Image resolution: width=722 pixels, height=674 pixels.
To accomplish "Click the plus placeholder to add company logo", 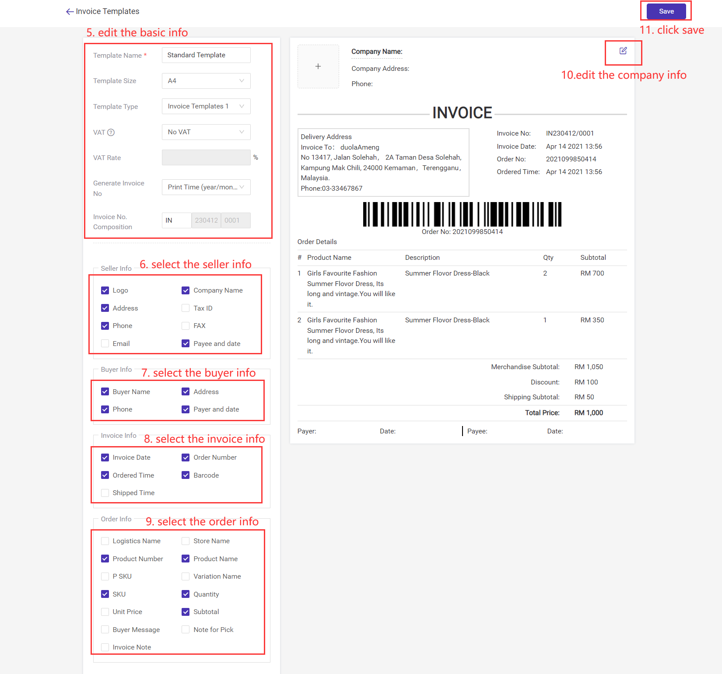I will (x=318, y=66).
